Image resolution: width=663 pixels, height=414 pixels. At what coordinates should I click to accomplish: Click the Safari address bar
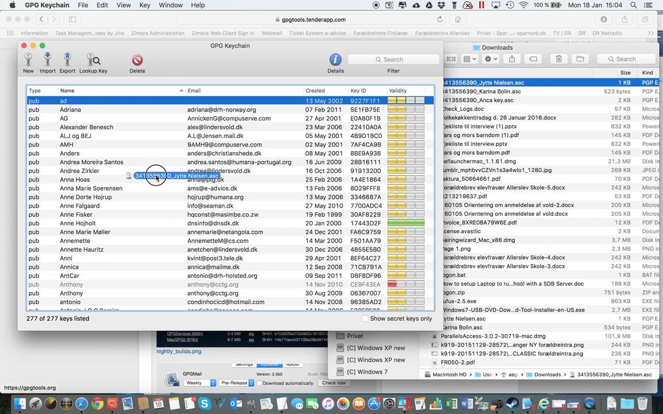point(310,20)
